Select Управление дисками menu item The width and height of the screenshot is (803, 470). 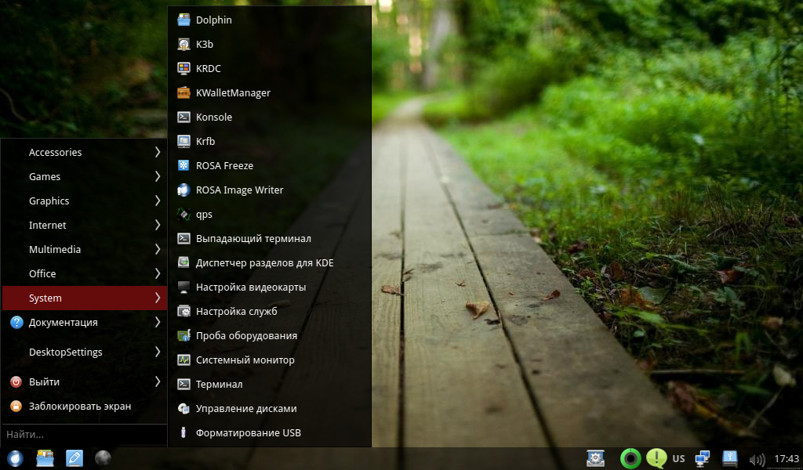pyautogui.click(x=245, y=409)
